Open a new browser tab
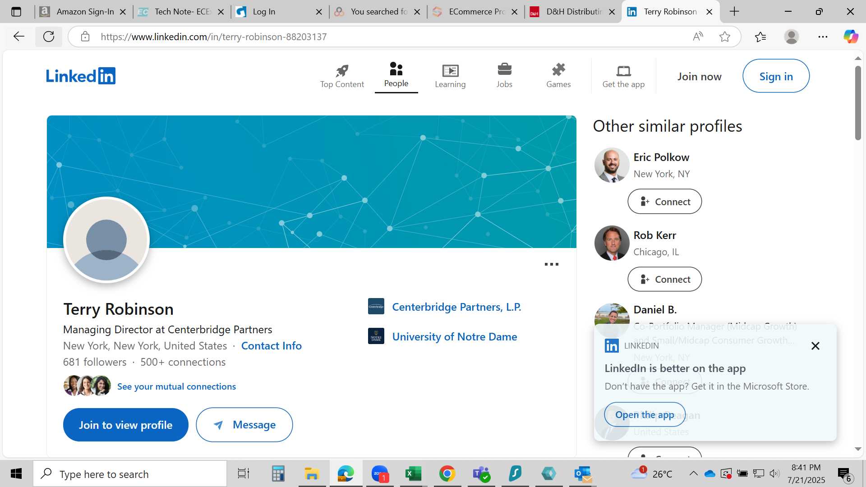This screenshot has height=487, width=866. [734, 12]
